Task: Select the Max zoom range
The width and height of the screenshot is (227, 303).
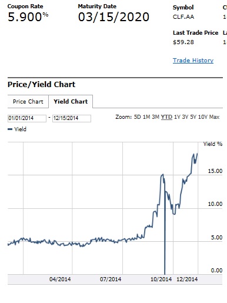Action: coord(214,117)
